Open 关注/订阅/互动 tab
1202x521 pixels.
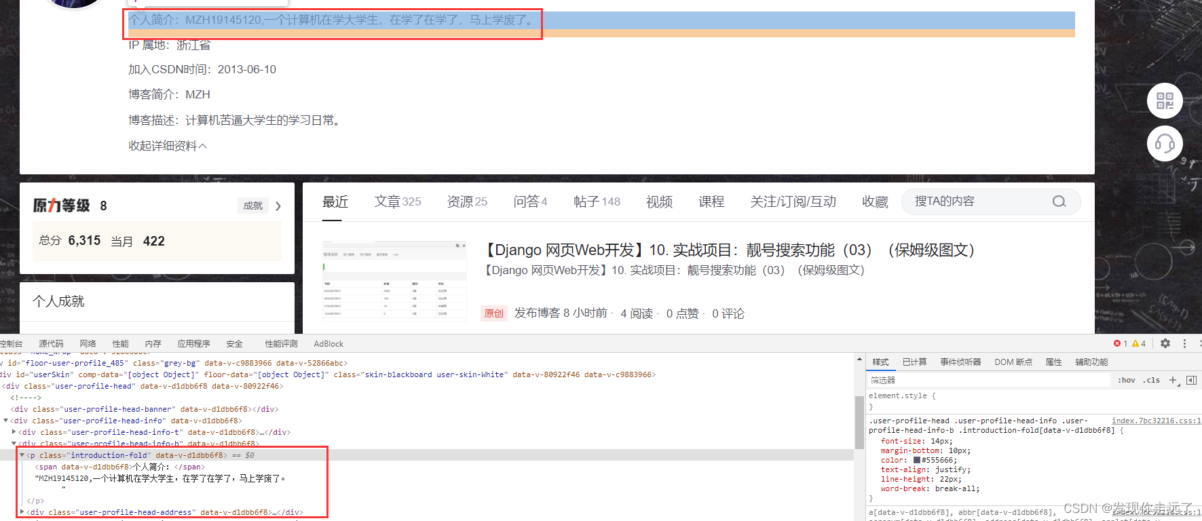point(793,201)
